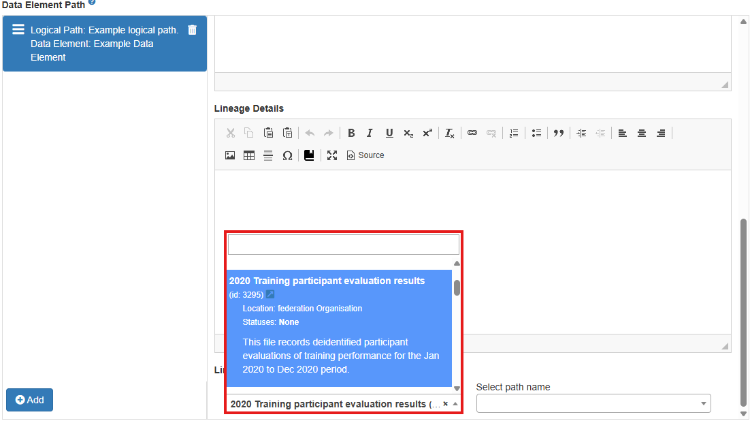Maximize the Lineage Details editor
750x421 pixels.
click(x=332, y=155)
